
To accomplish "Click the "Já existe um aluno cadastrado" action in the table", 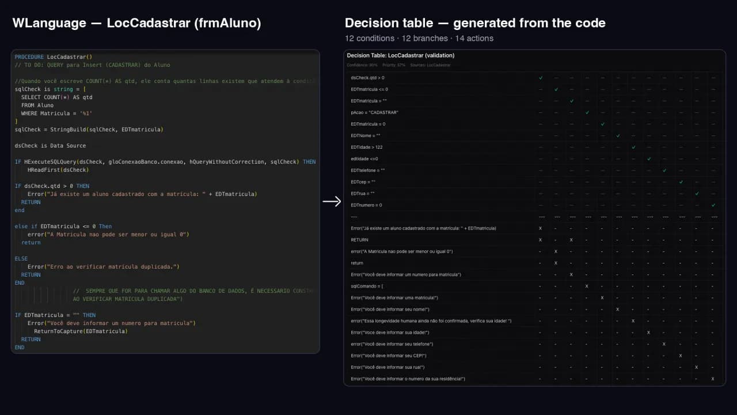I will tap(423, 228).
